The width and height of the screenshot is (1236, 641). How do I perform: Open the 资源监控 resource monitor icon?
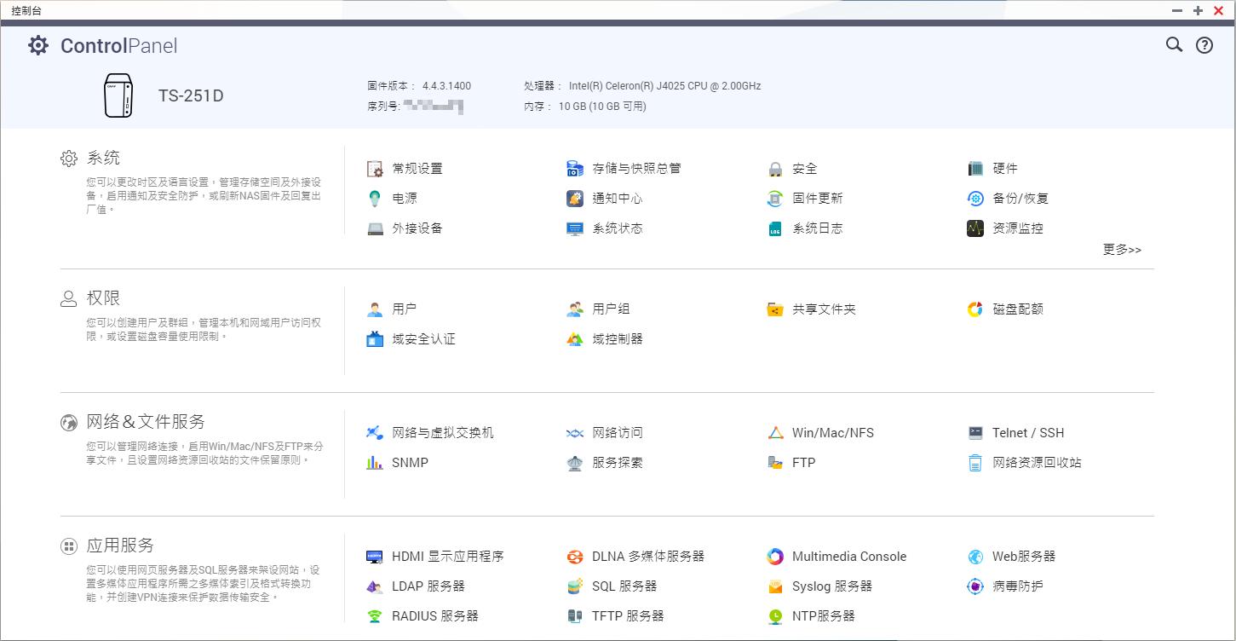pyautogui.click(x=975, y=228)
